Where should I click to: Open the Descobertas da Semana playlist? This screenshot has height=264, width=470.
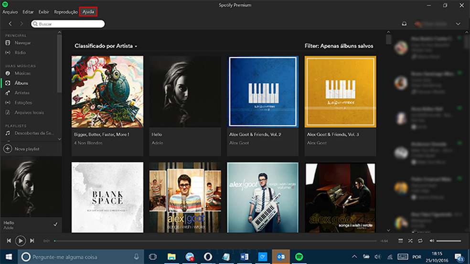tap(34, 133)
